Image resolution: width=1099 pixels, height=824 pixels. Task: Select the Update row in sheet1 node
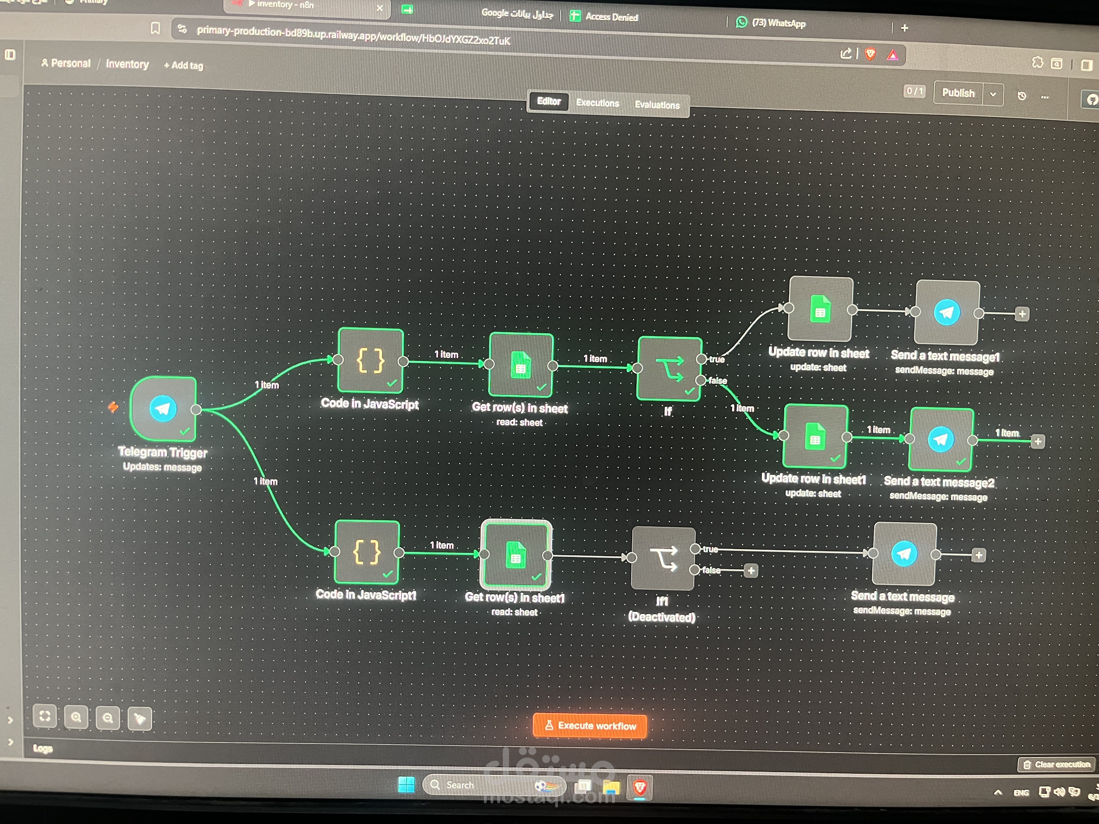[815, 436]
